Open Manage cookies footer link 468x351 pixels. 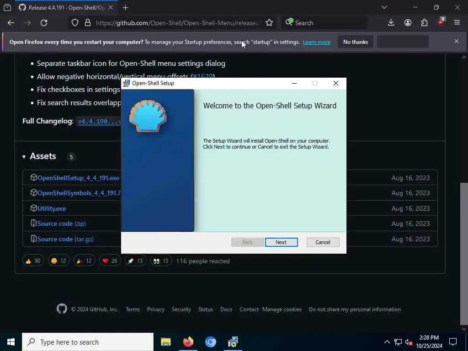[282, 309]
